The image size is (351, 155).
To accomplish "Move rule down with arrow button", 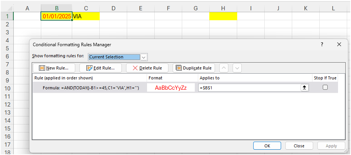I will tap(237, 68).
